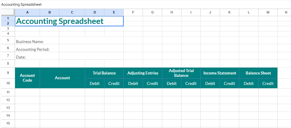This screenshot has height=128, width=291.
Task: Select the Balance Sheet header cell
Action: click(258, 73)
